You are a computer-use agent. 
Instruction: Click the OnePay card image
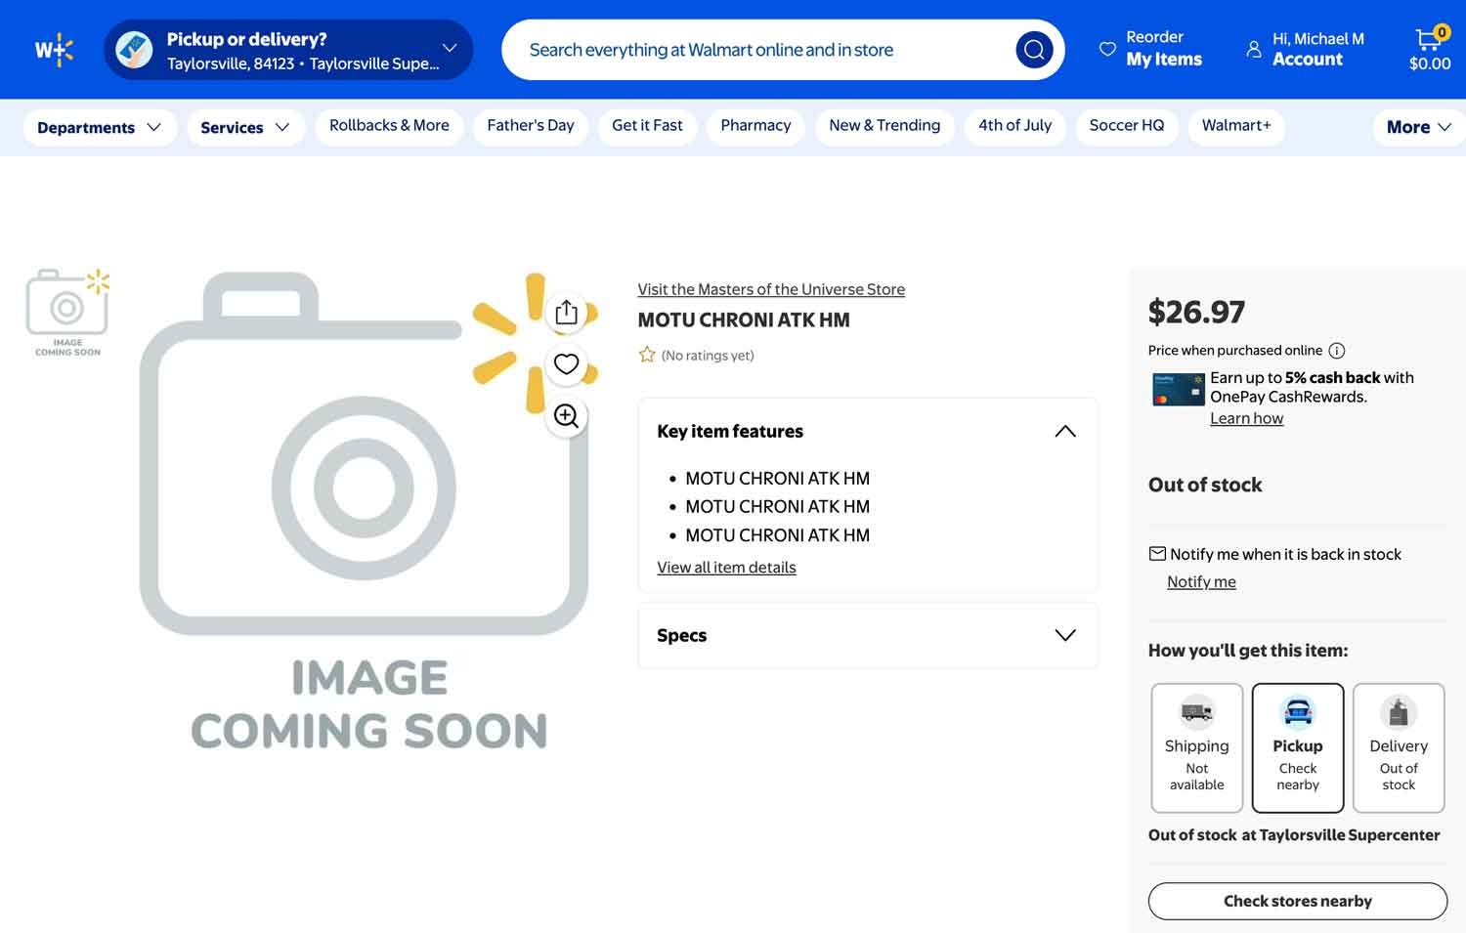(x=1178, y=389)
